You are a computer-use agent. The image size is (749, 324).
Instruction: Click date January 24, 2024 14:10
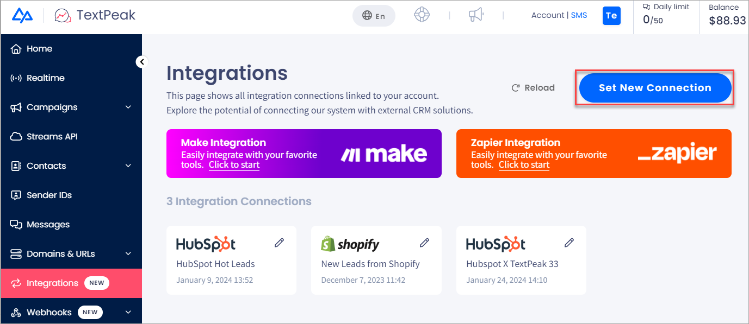tap(506, 281)
